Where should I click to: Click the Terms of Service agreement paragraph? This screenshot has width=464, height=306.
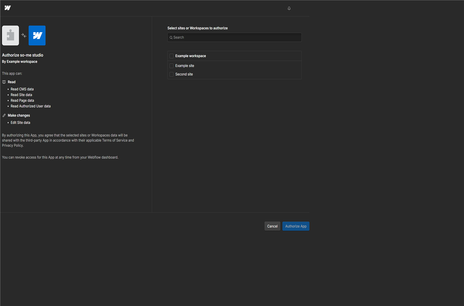68,140
